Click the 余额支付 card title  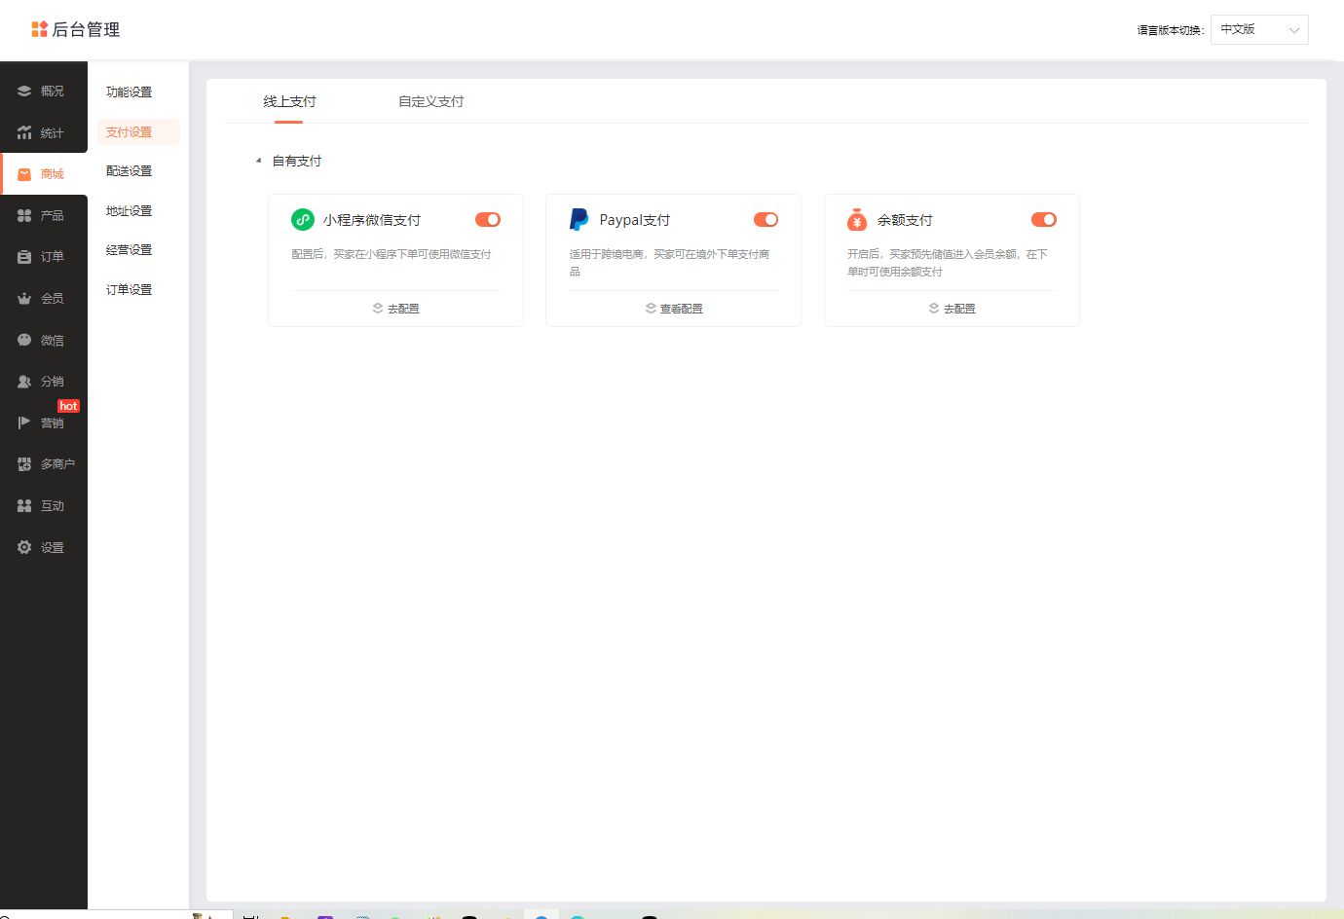(x=905, y=220)
